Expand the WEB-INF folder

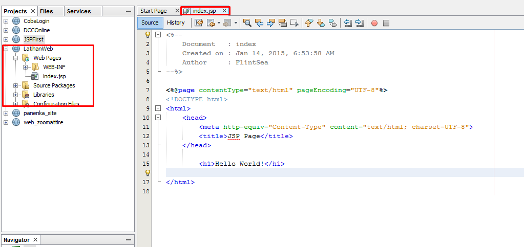(26, 67)
